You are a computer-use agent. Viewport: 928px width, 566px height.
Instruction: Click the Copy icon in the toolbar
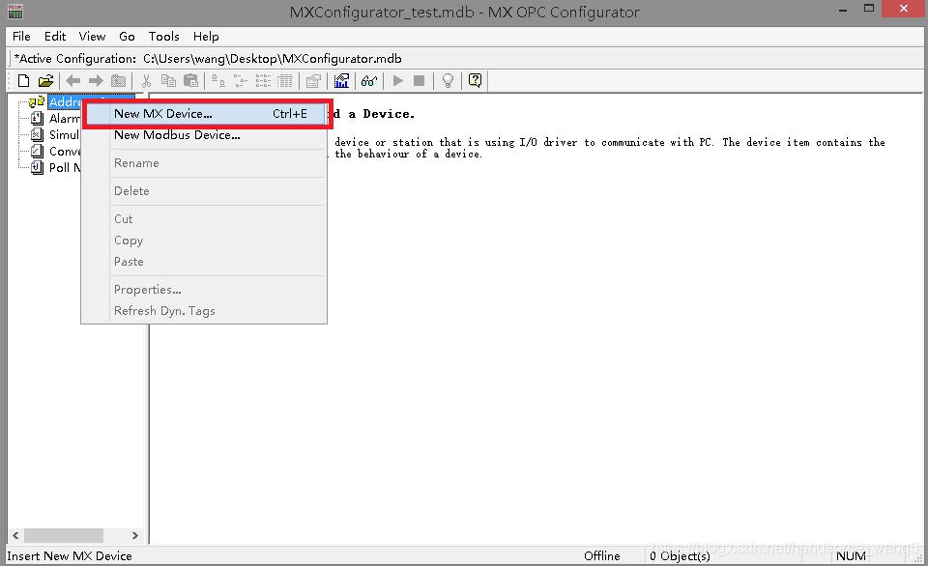168,80
